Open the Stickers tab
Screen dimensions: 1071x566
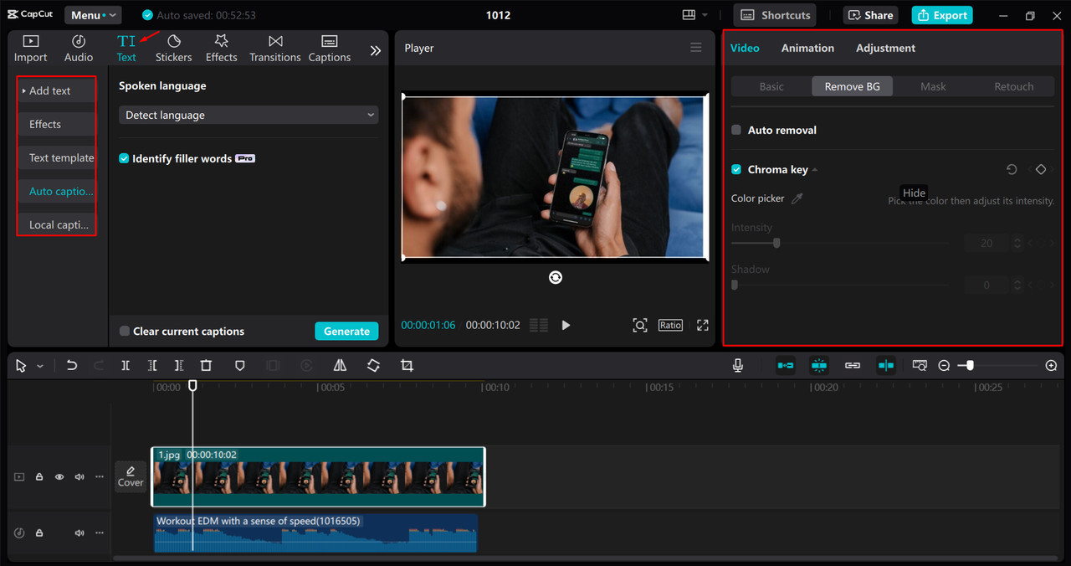click(174, 49)
